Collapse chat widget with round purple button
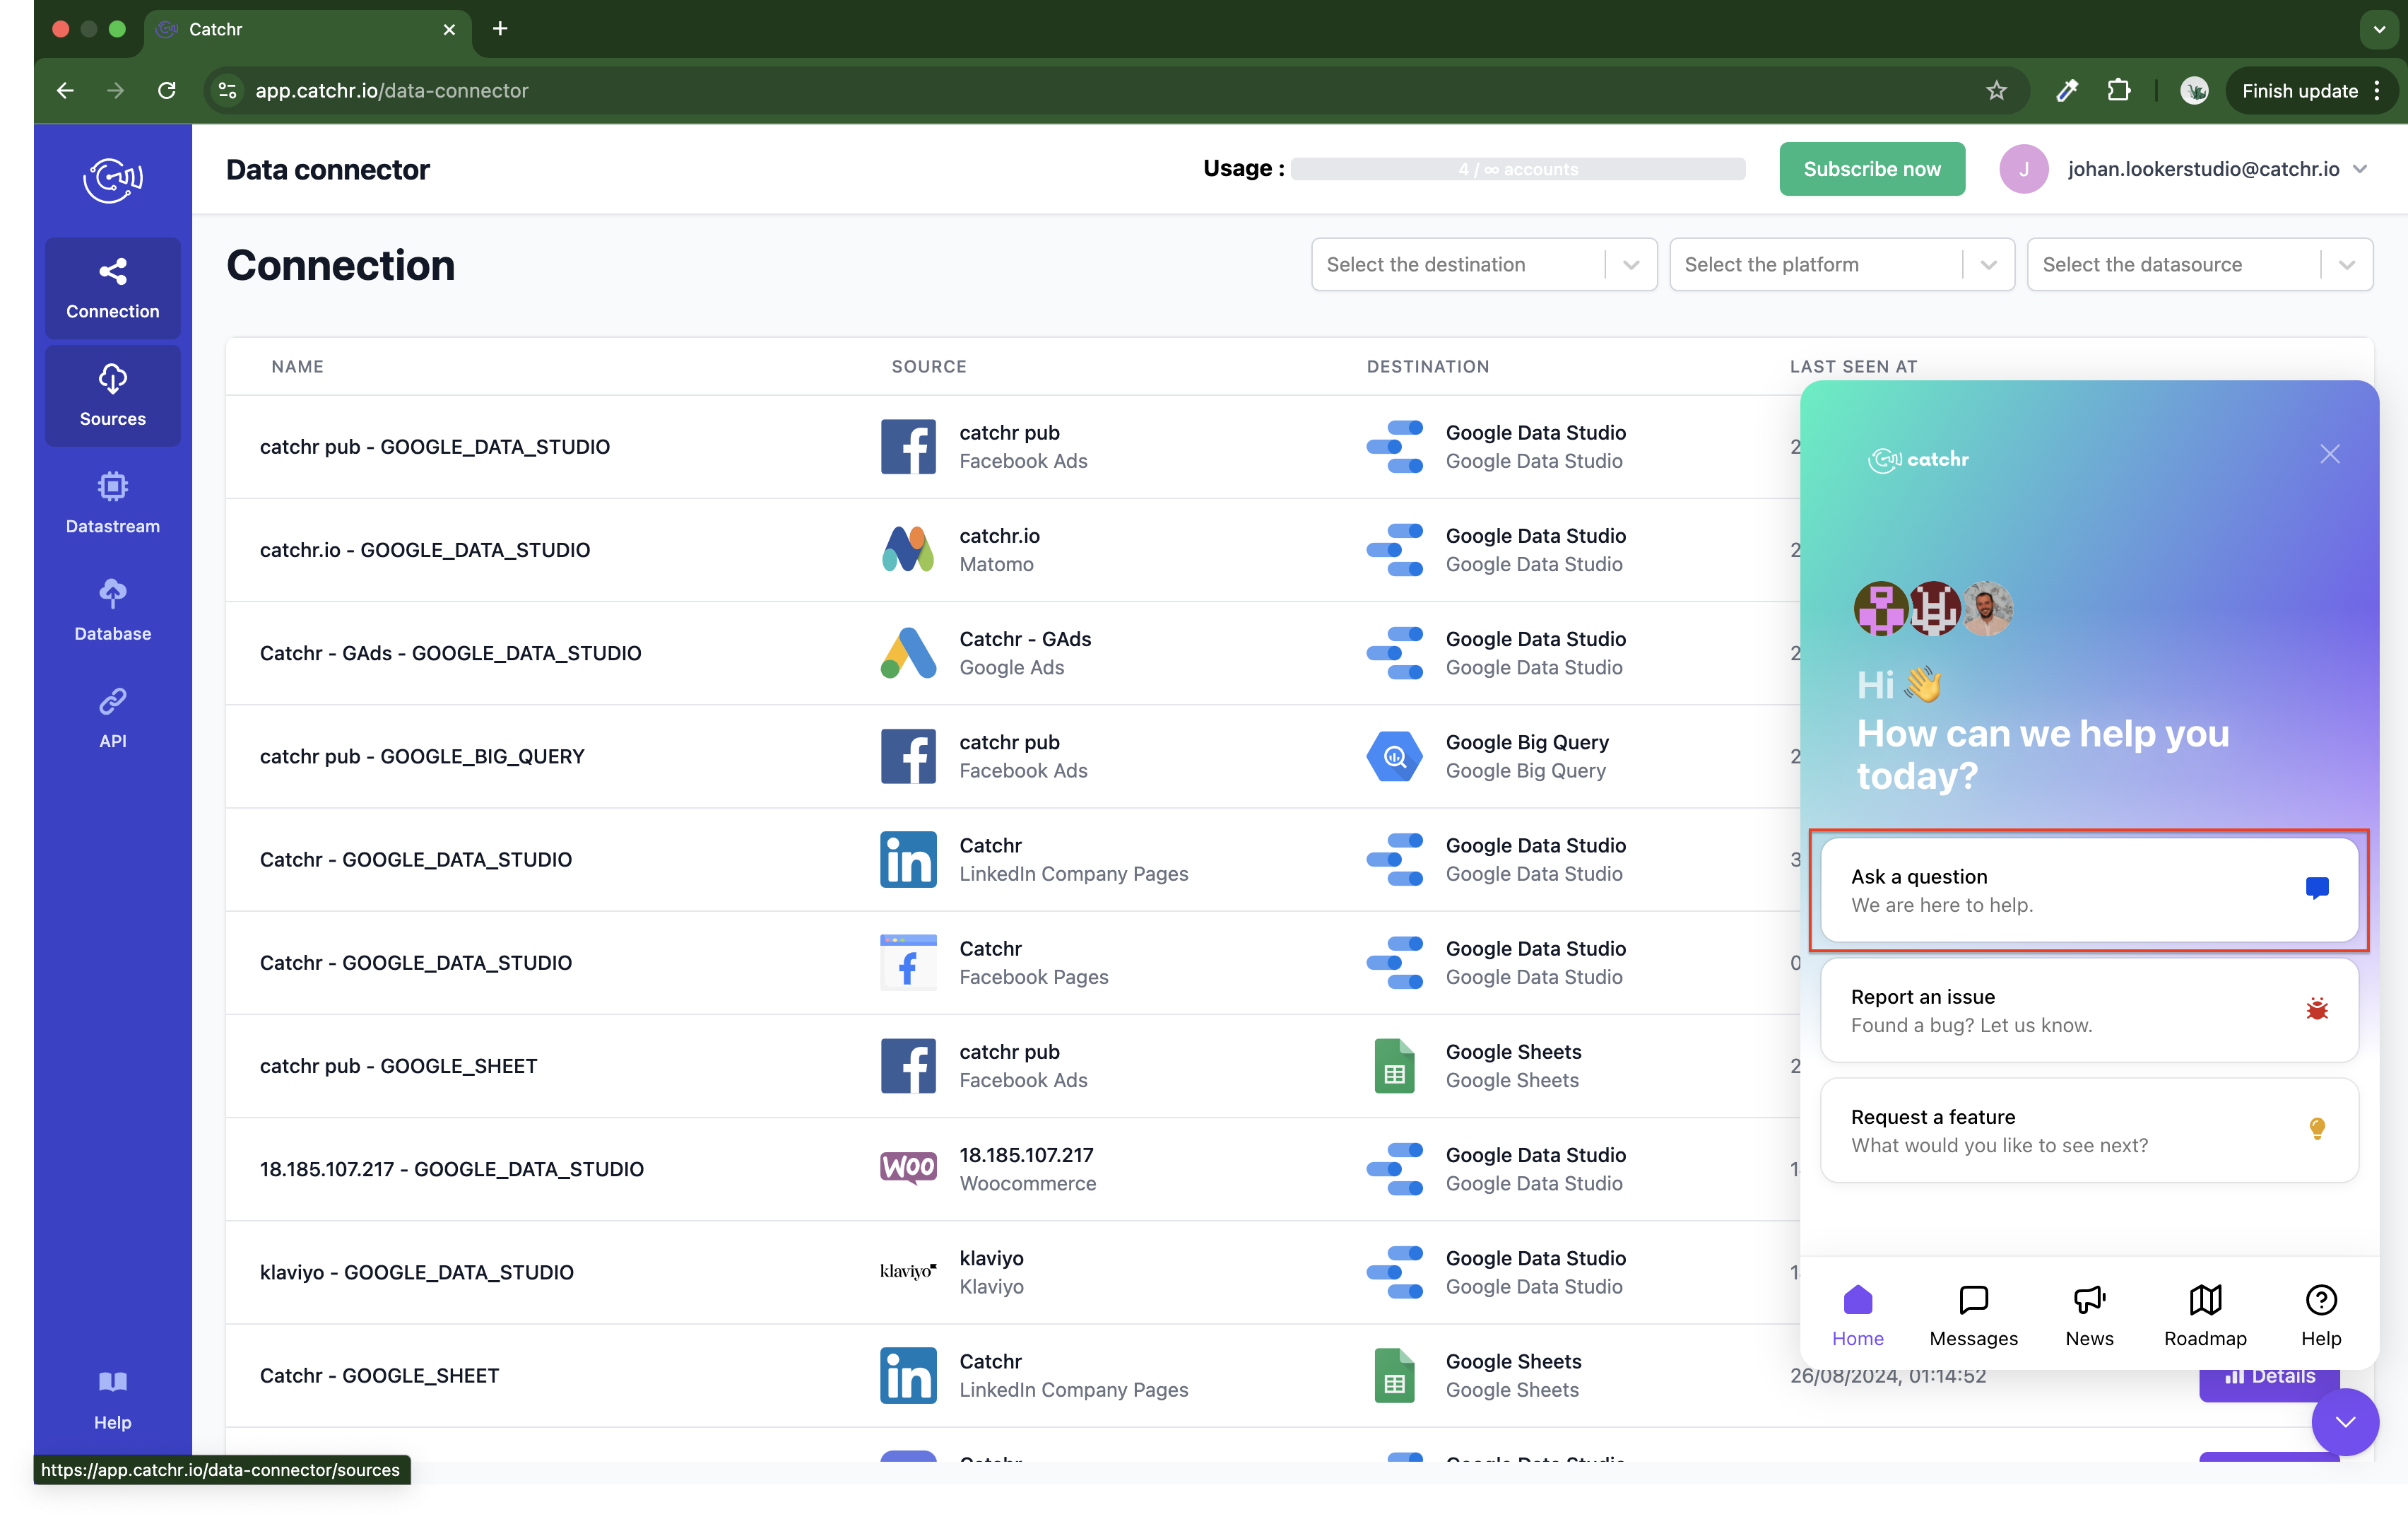The image size is (2408, 1524). pos(2345,1421)
